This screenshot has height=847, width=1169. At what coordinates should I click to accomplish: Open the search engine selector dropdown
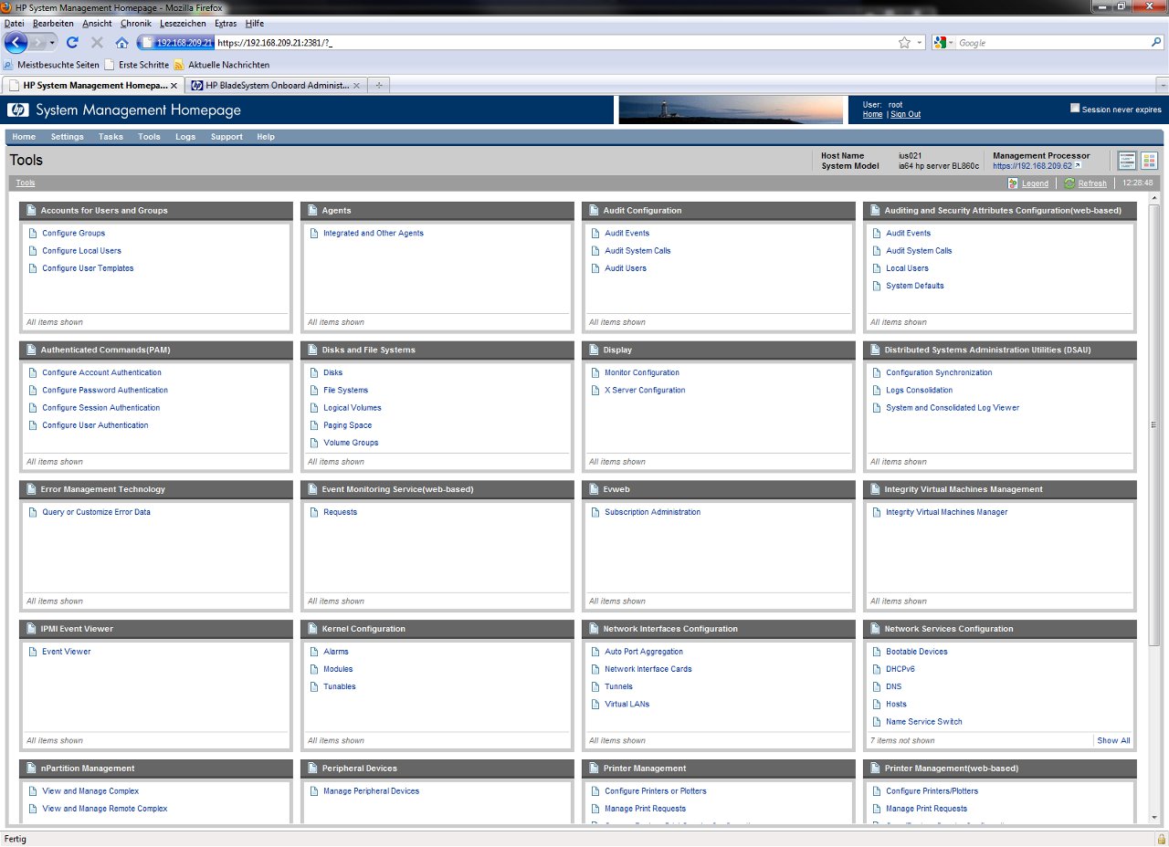tap(950, 43)
